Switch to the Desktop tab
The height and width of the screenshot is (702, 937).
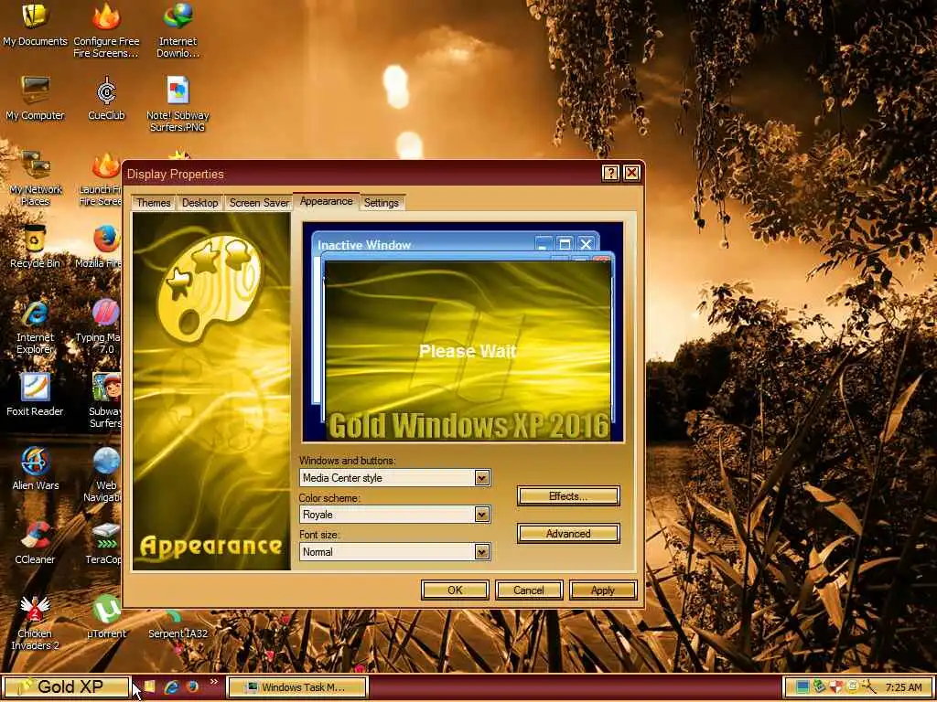pos(199,203)
